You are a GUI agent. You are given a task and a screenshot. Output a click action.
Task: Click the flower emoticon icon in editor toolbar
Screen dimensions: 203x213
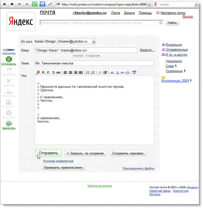pyautogui.click(x=38, y=72)
